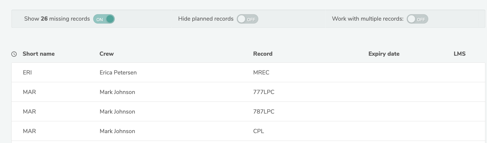The image size is (487, 143).
Task: Enable Work with multiple records toggle
Action: 417,19
